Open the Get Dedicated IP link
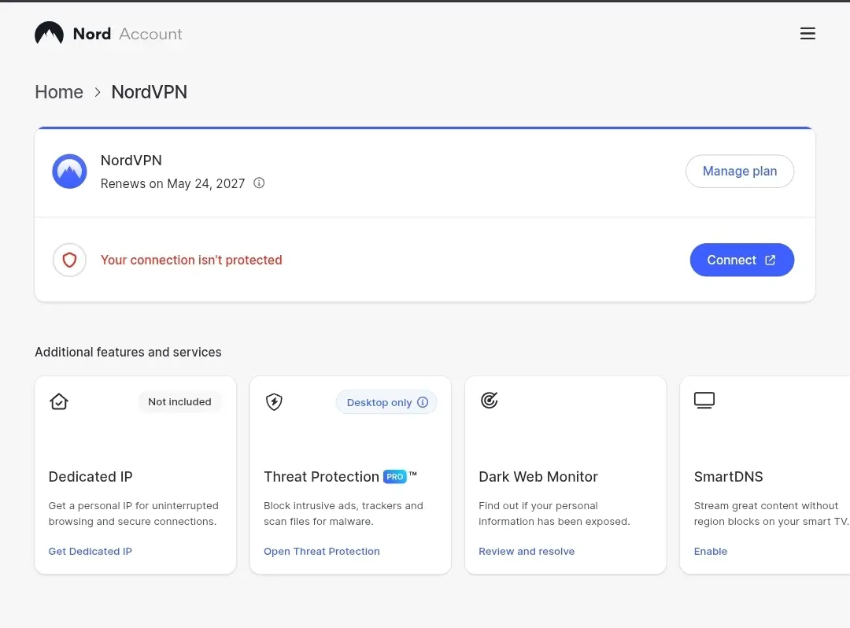Image resolution: width=850 pixels, height=628 pixels. (90, 551)
